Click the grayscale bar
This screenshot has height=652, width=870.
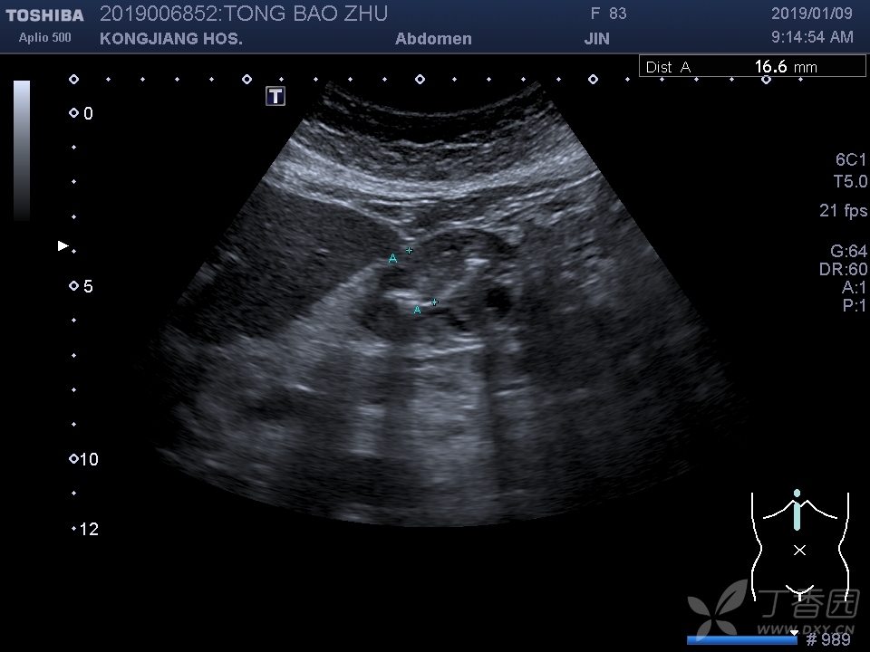click(x=22, y=151)
